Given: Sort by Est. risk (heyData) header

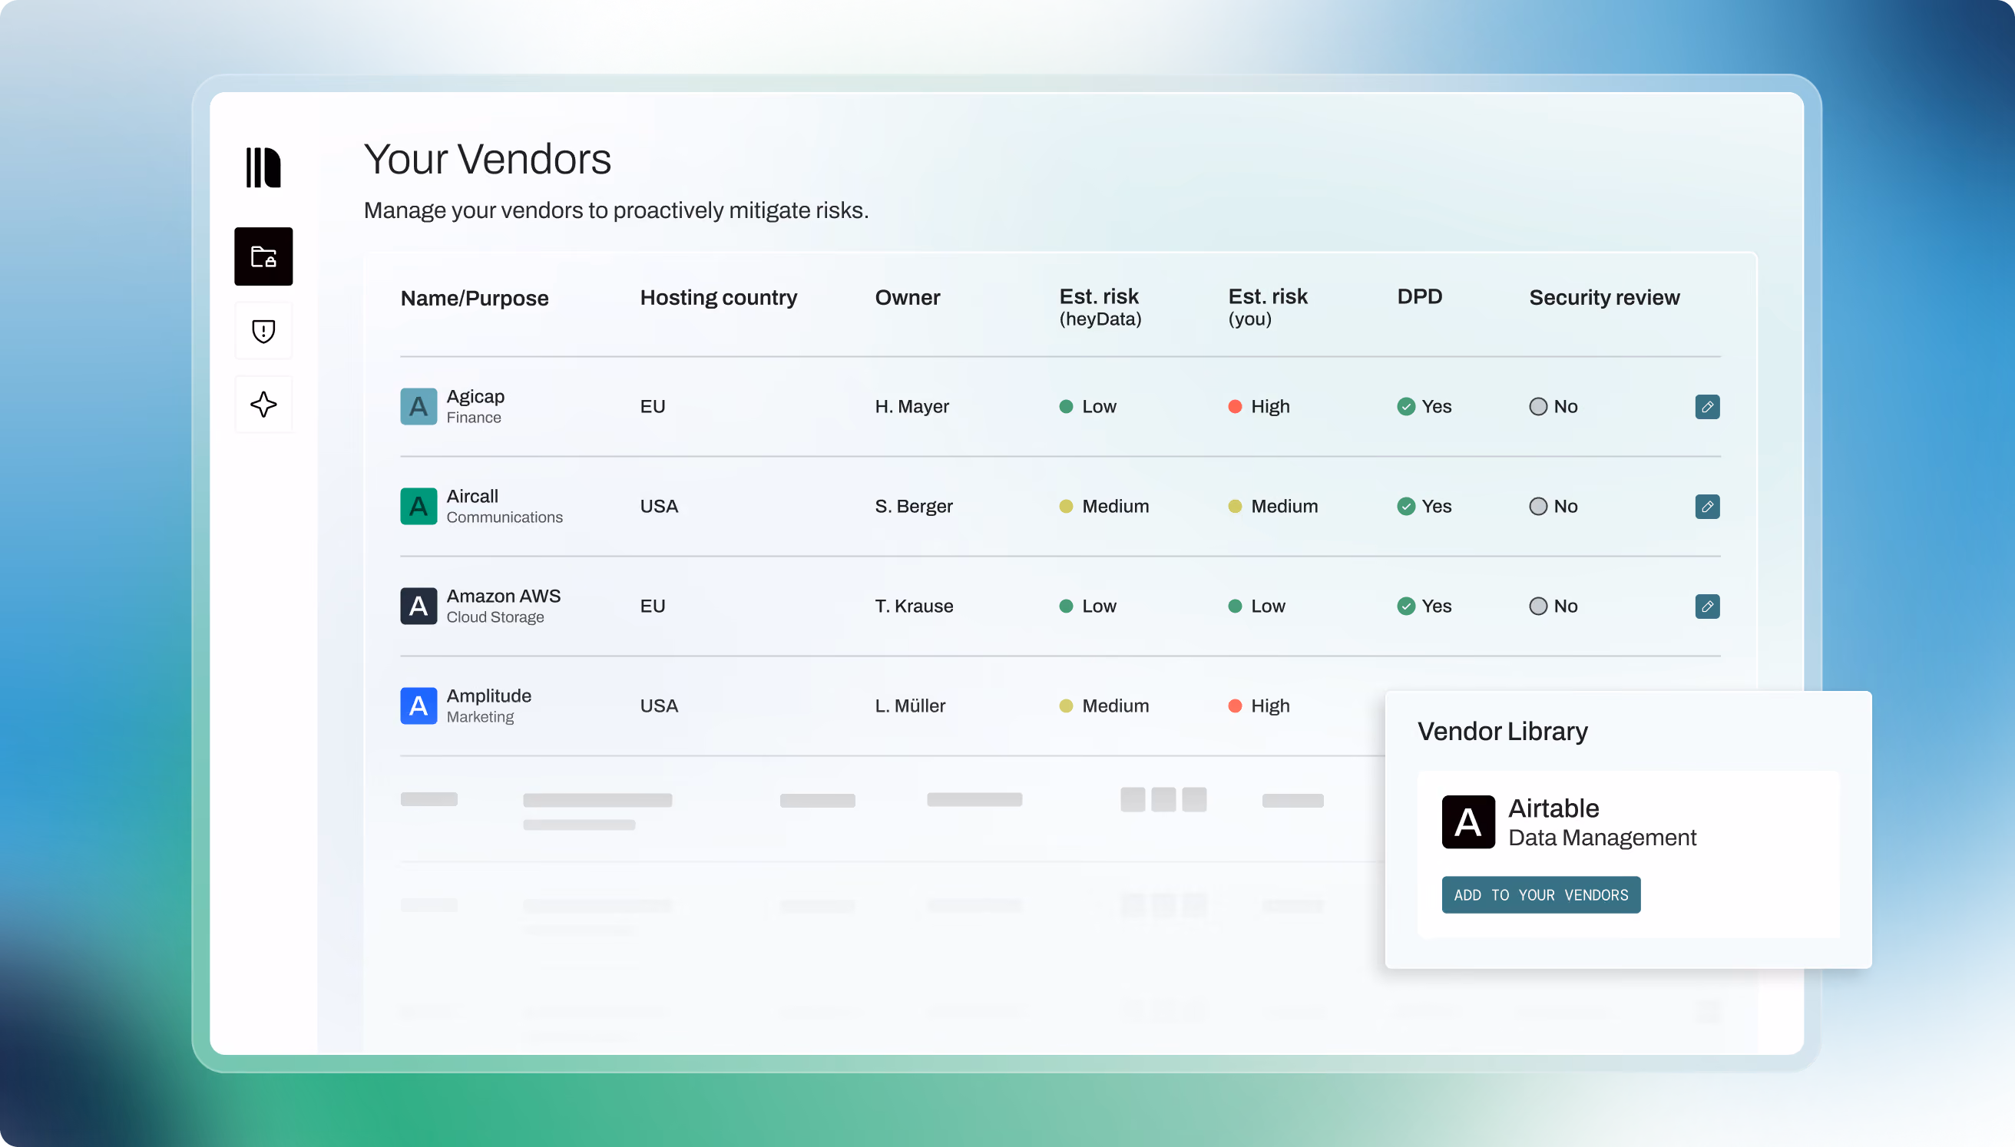Looking at the screenshot, I should click(1100, 306).
